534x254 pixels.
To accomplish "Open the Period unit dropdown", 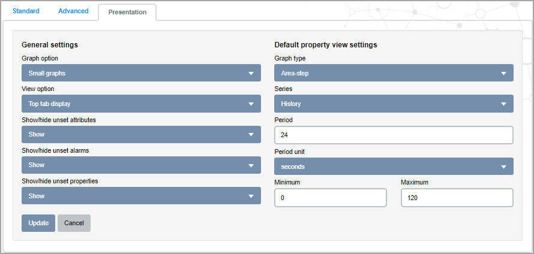I will coord(394,167).
